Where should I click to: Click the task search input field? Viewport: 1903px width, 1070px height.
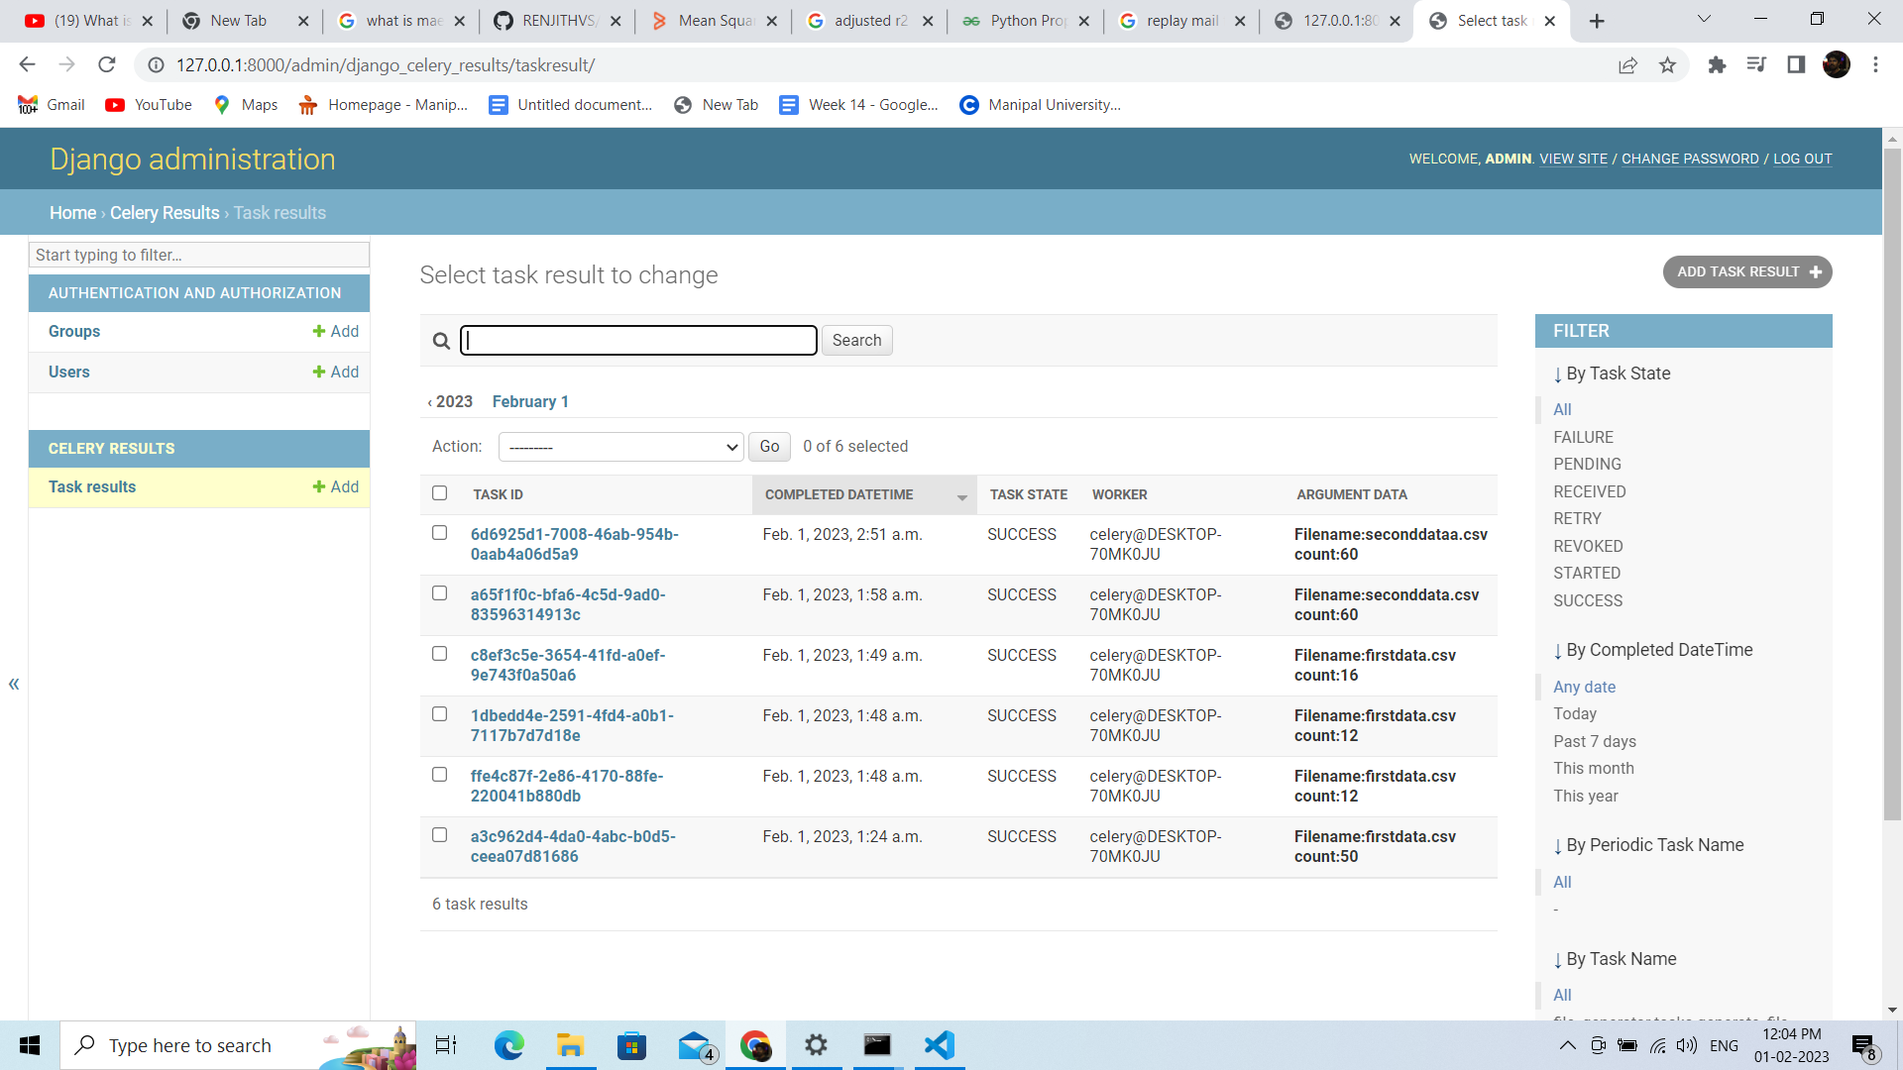[x=639, y=341]
